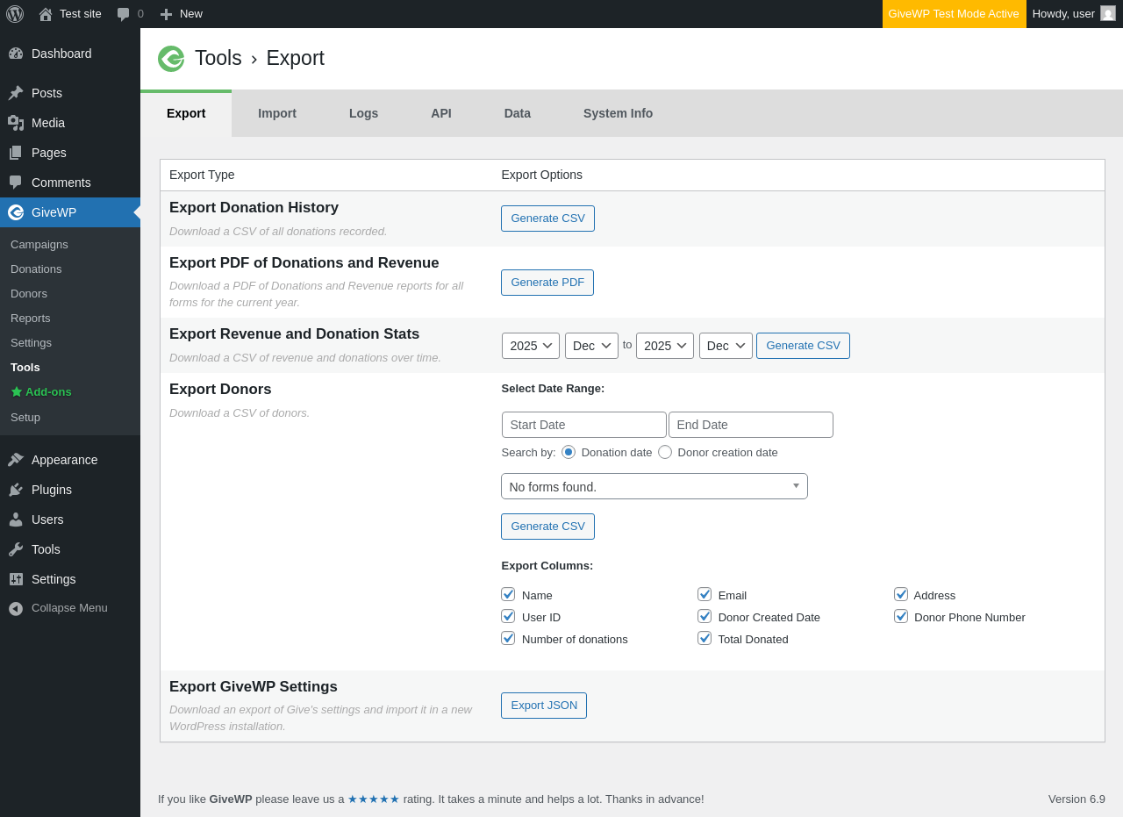Click the Start Date input field
Image resolution: width=1123 pixels, height=817 pixels.
point(583,425)
